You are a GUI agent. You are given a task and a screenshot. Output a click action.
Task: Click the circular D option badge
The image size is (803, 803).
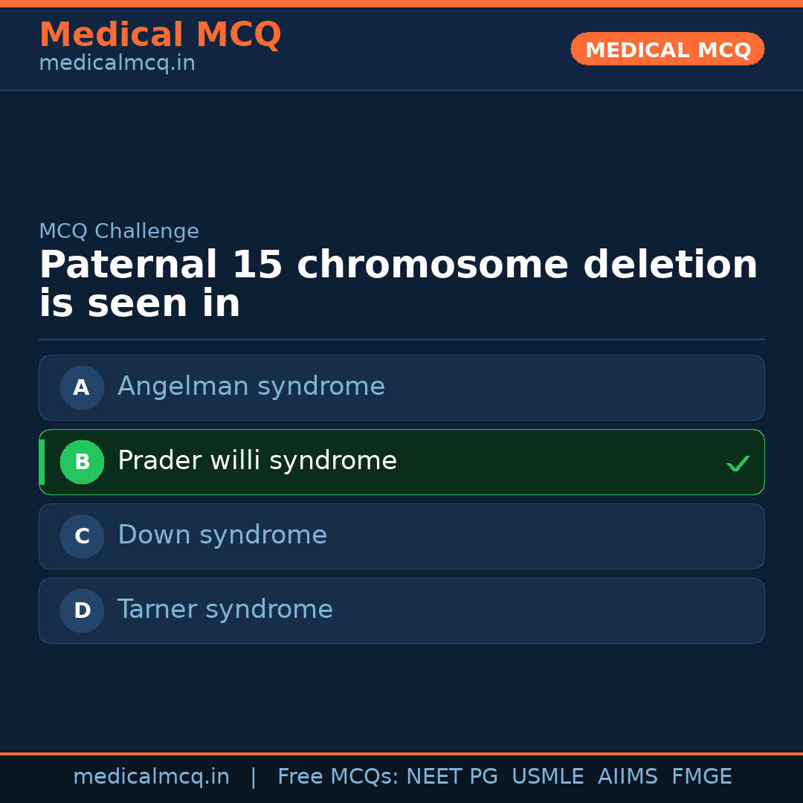[82, 610]
